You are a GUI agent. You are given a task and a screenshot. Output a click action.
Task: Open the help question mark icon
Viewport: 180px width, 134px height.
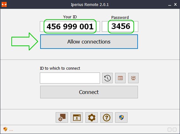click(106, 118)
